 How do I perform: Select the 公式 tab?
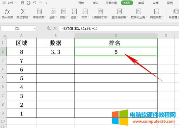pyautogui.click(x=127, y=3)
